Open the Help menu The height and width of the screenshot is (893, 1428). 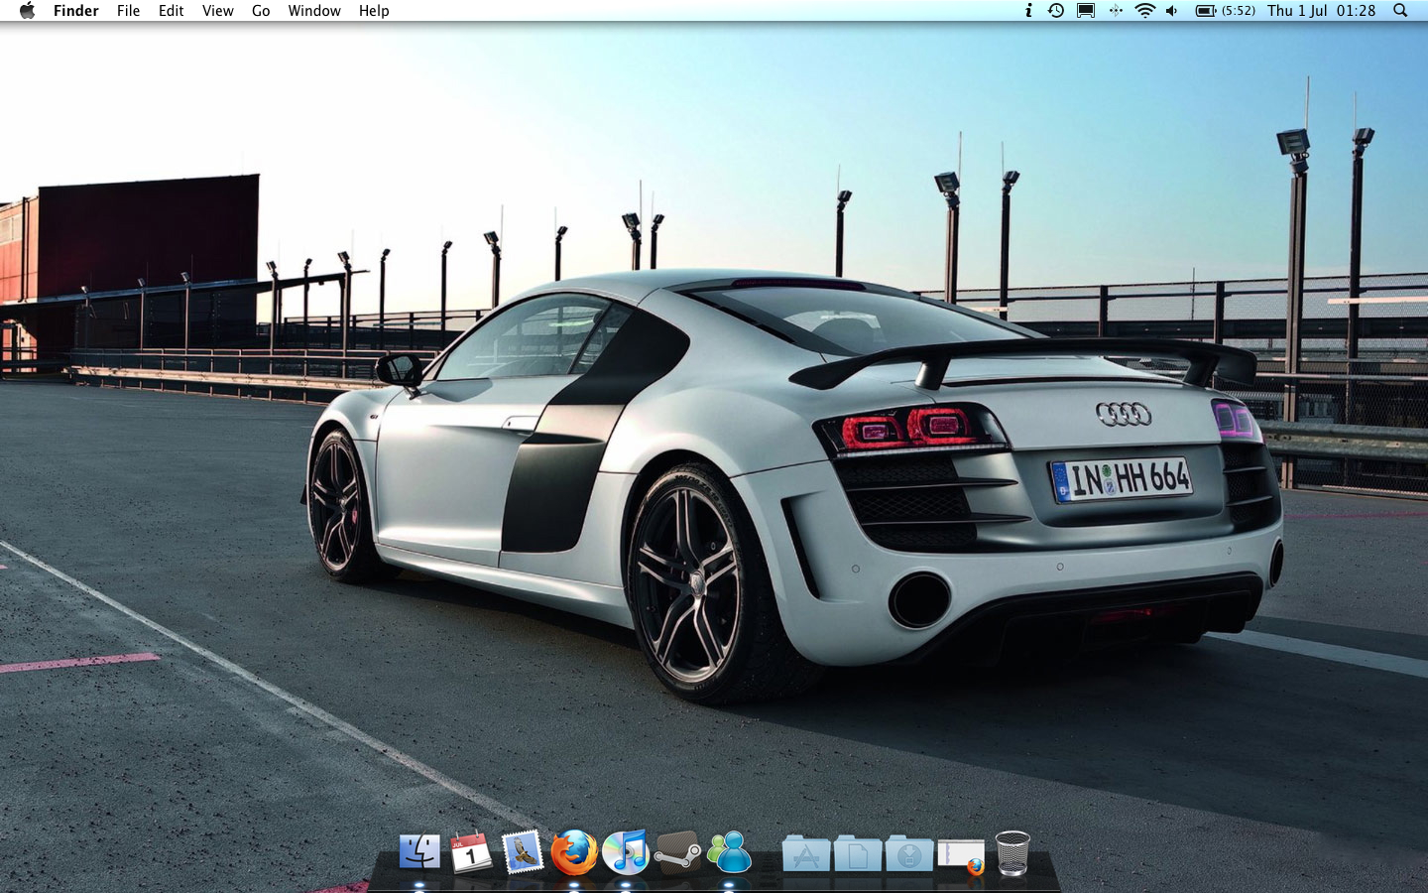[374, 11]
